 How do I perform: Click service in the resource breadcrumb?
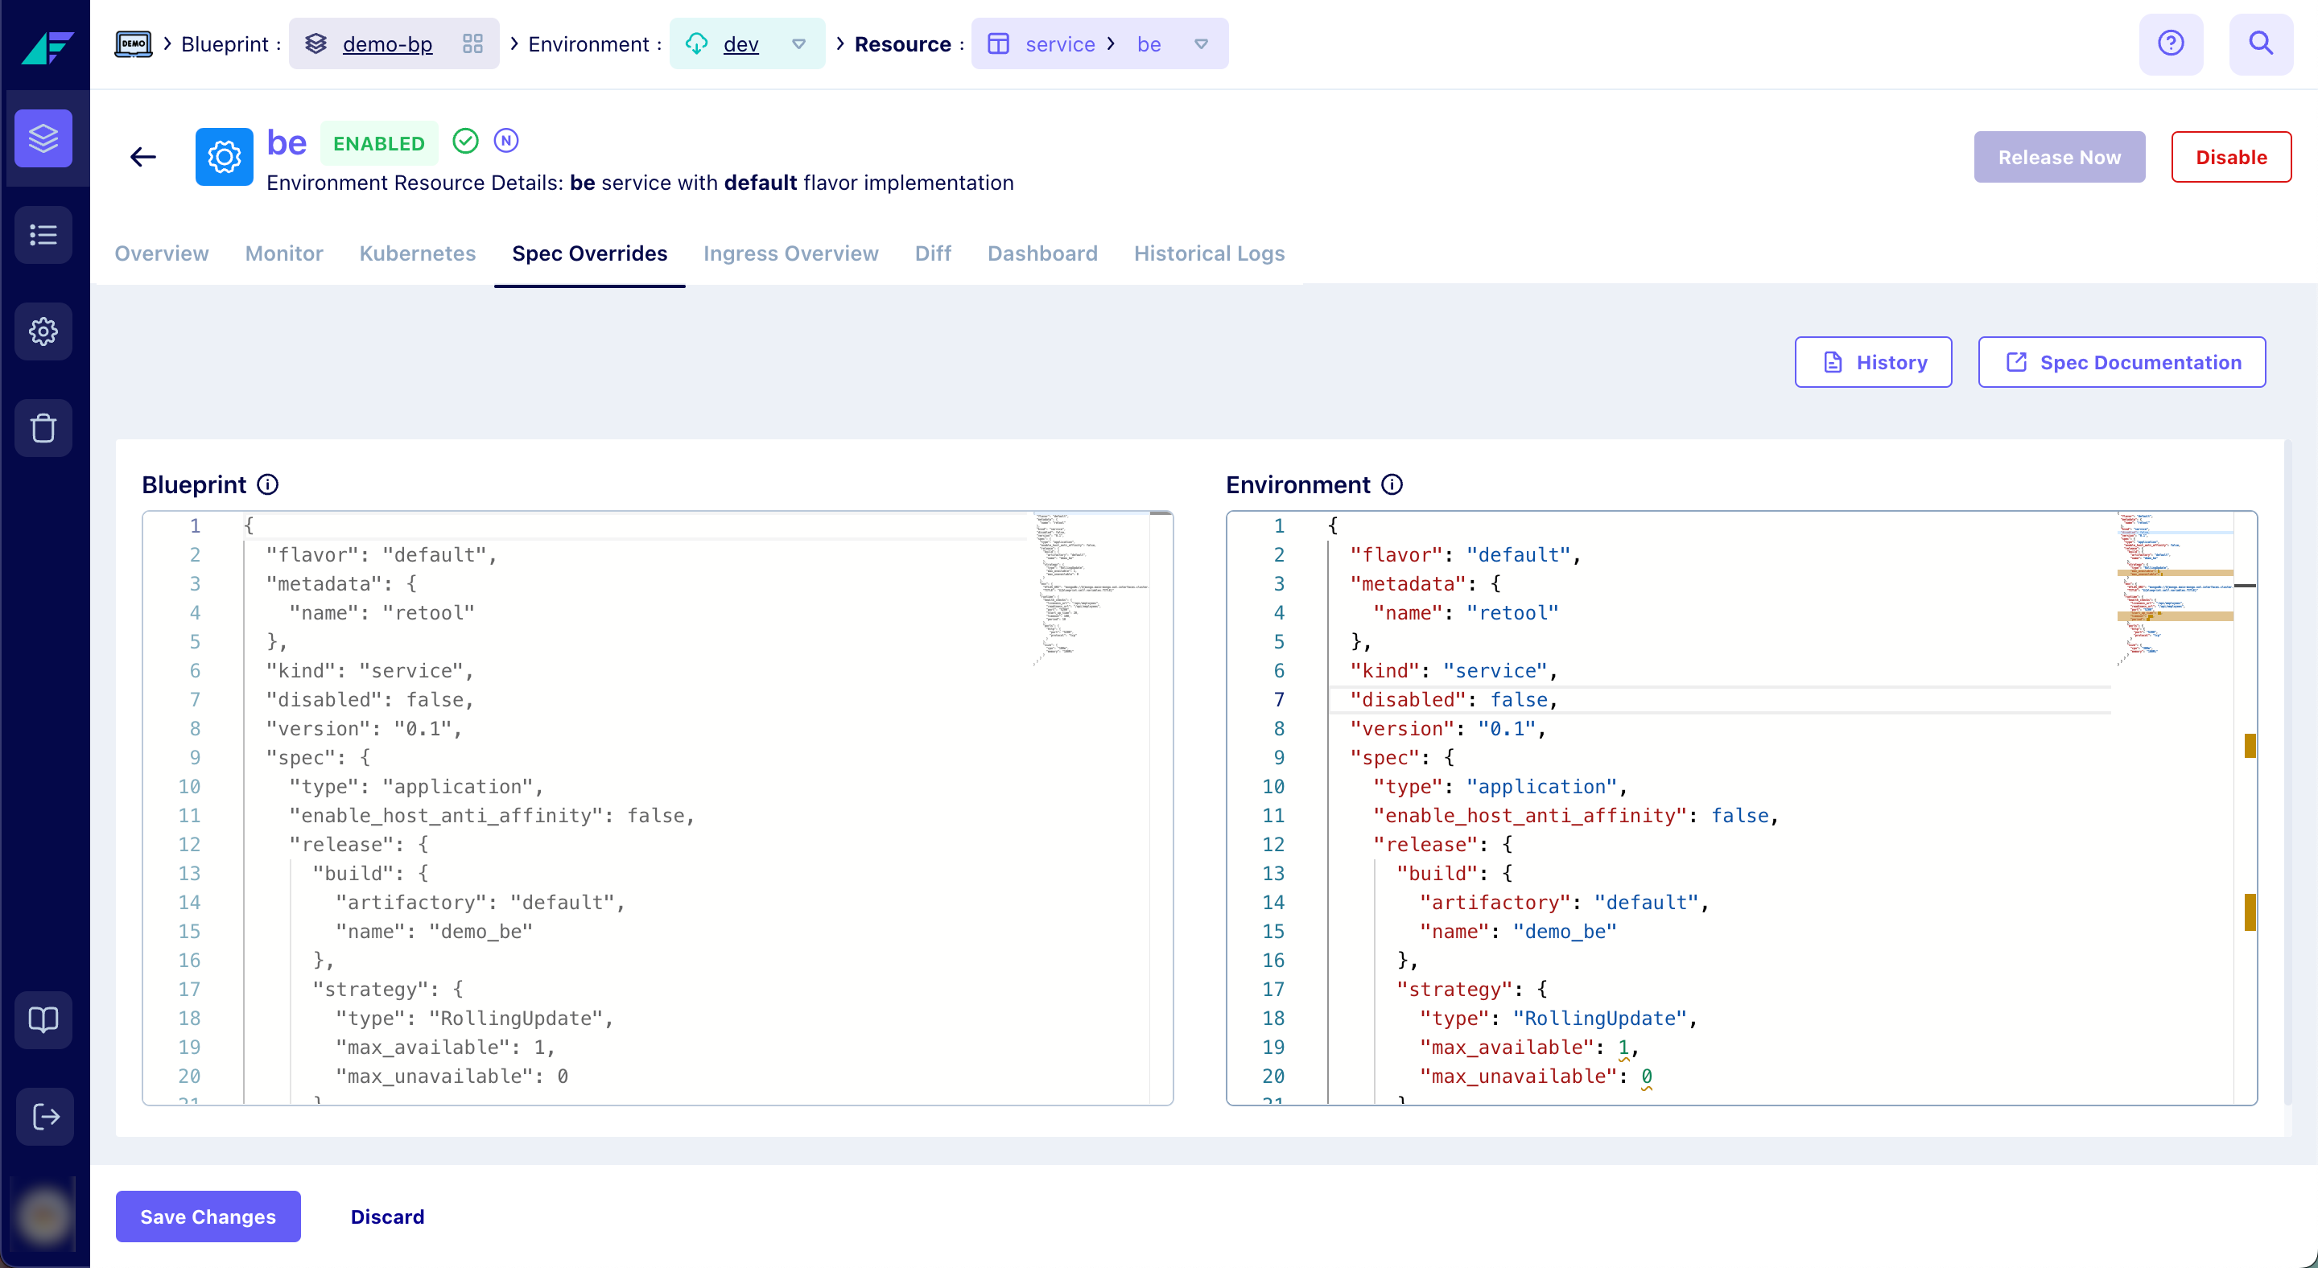tap(1060, 44)
